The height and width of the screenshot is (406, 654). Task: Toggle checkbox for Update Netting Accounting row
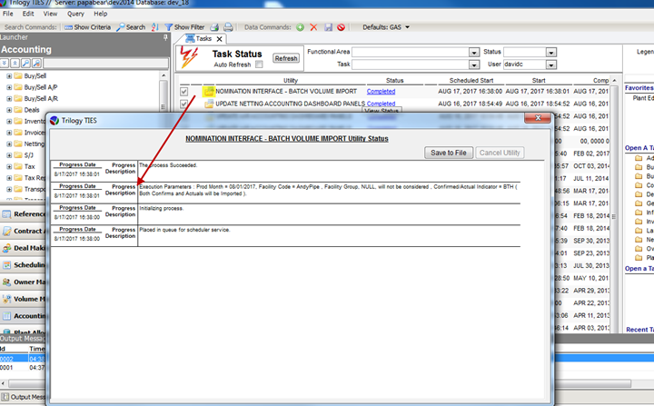(184, 104)
